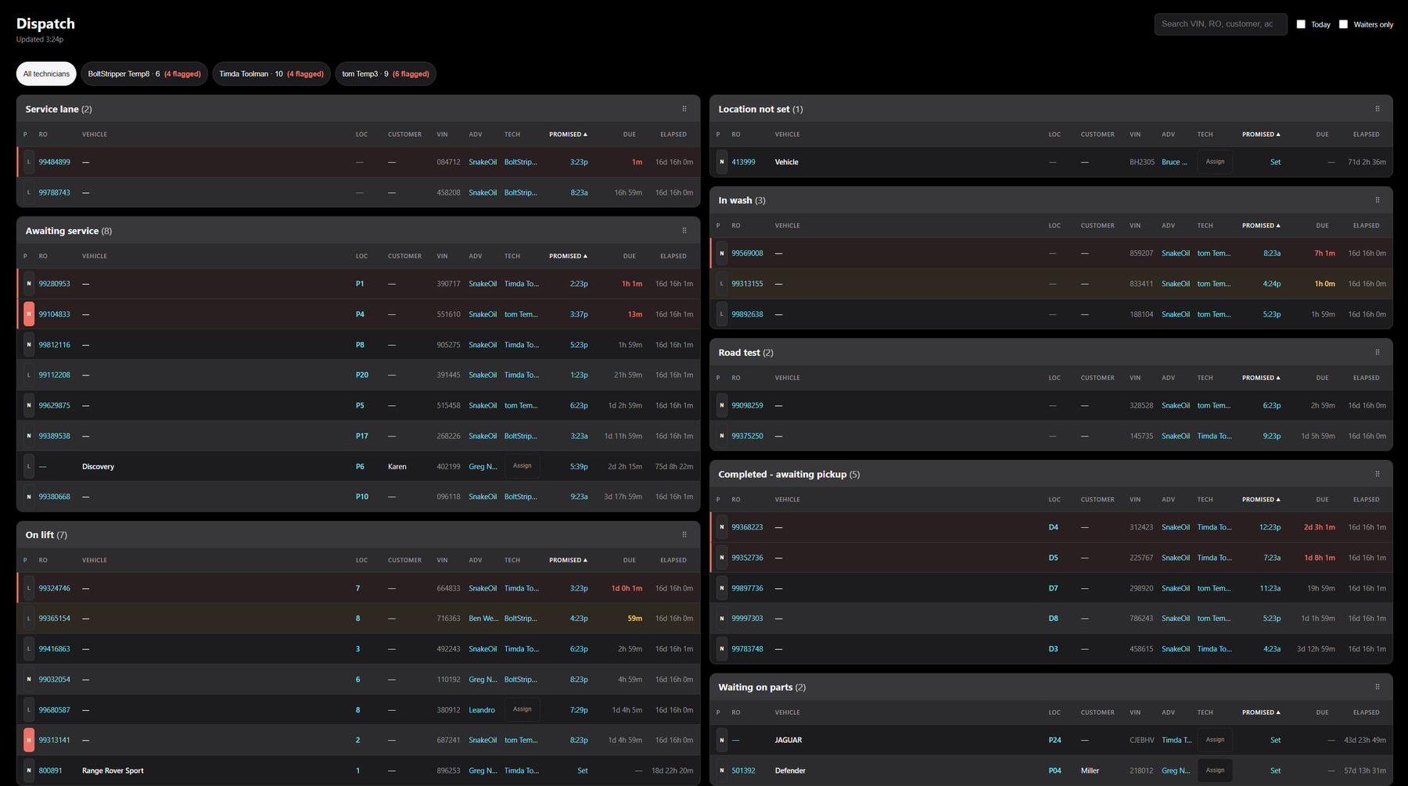Screen dimensions: 1408x786
Task: Sort Completed - awaiting pickup by Promised column
Action: coord(1261,500)
